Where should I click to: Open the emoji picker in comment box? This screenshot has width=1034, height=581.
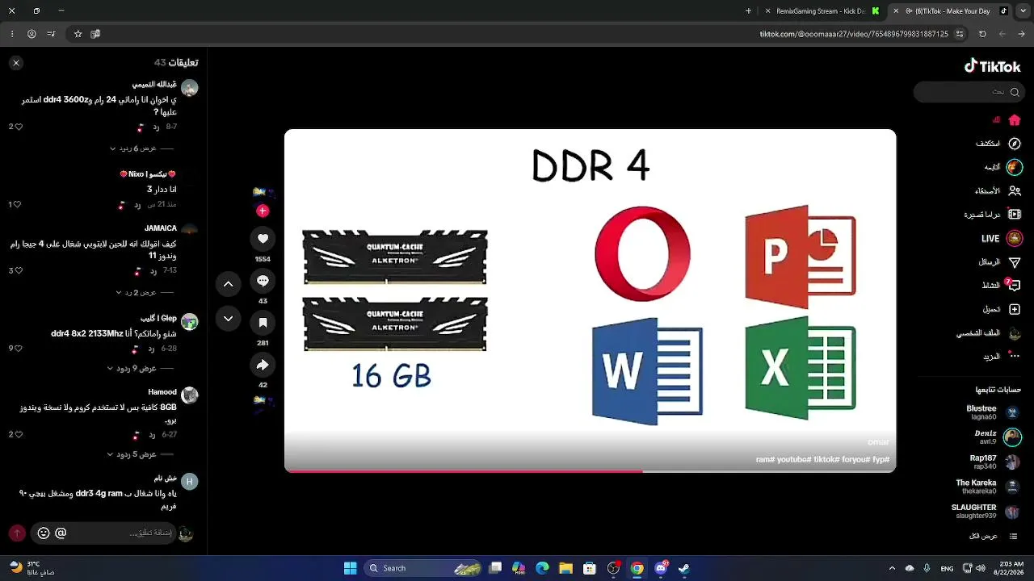44,533
